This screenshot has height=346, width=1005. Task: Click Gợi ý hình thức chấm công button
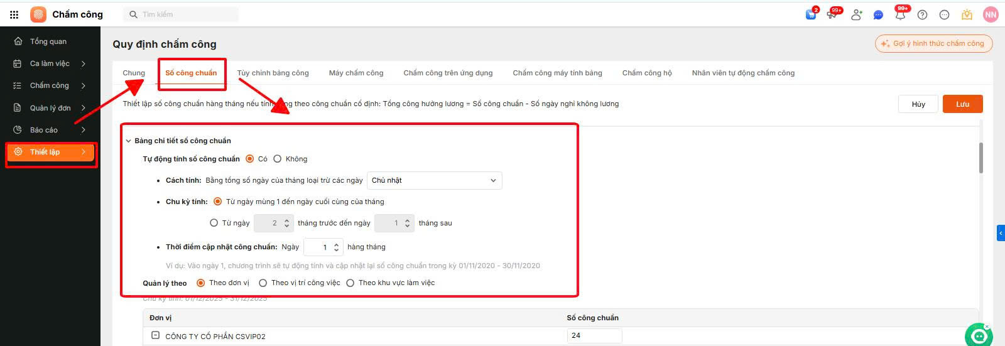[933, 43]
